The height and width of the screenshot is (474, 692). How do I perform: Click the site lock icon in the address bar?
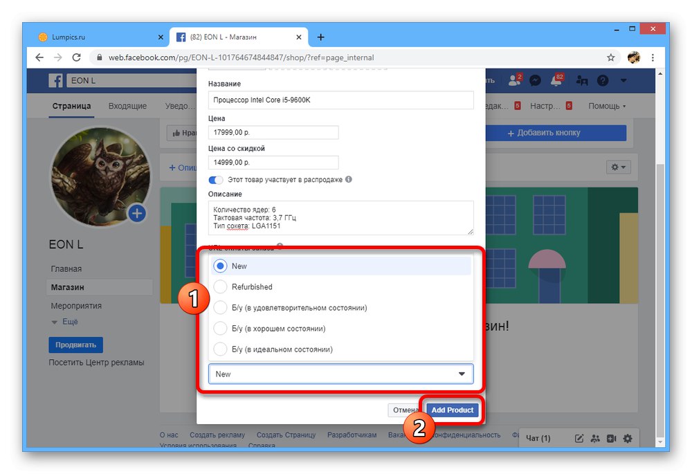[99, 57]
